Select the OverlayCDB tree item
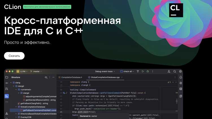 [x=25, y=117]
